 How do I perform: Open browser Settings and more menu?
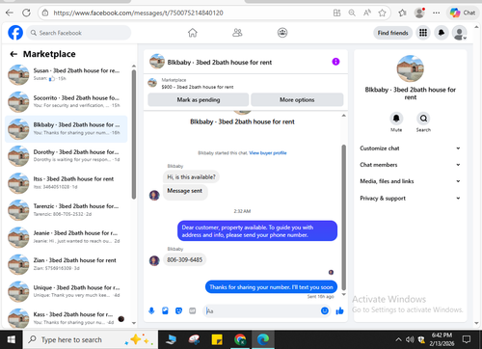pyautogui.click(x=436, y=13)
